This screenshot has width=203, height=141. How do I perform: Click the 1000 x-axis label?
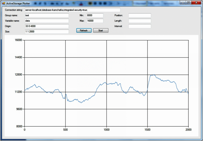pos(106,130)
